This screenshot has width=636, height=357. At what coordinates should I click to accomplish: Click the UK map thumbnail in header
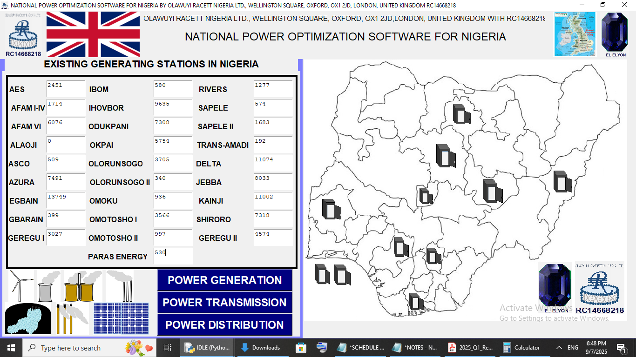[x=575, y=34]
